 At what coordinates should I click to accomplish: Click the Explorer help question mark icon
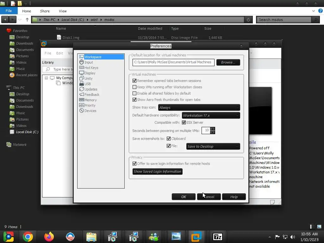tap(320, 11)
